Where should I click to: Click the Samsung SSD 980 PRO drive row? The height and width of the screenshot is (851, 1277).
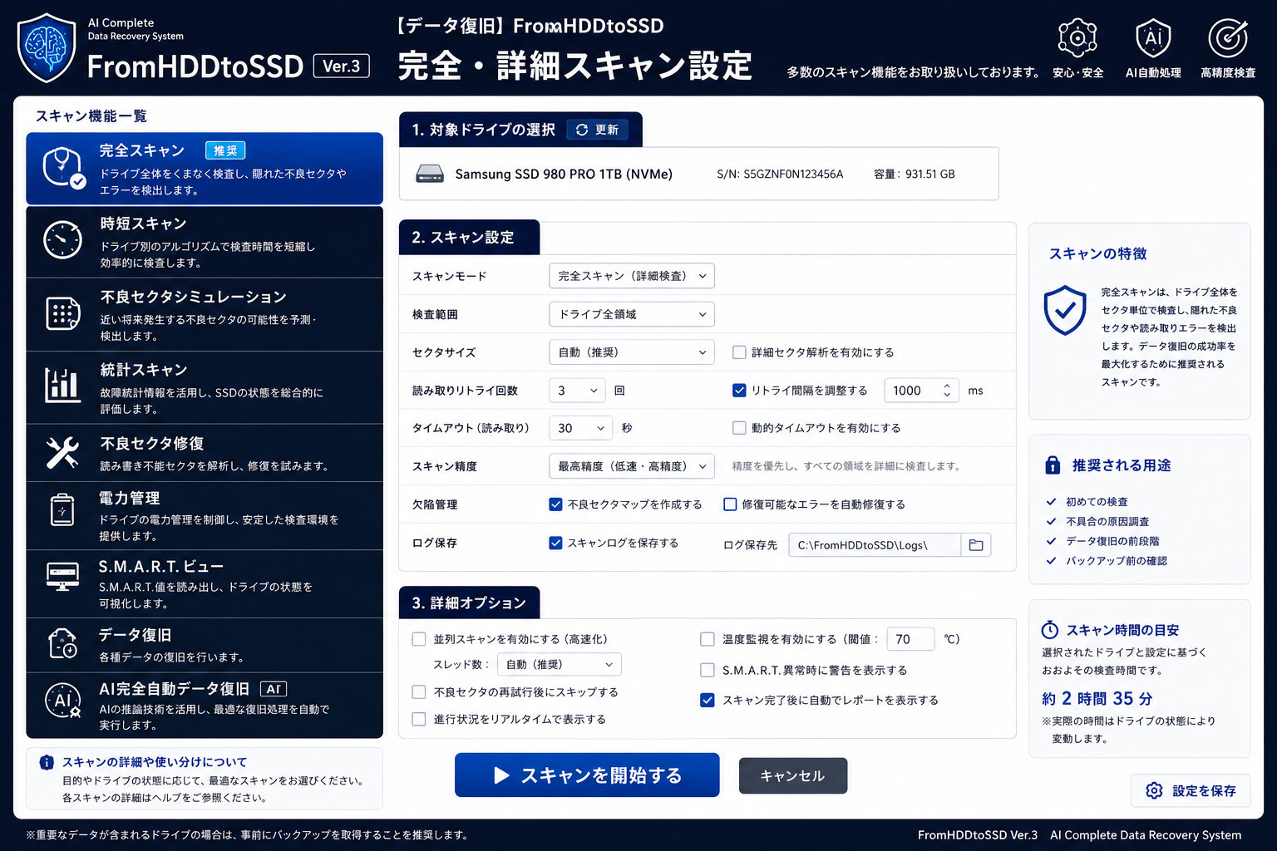coord(698,174)
